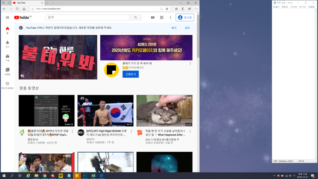
Task: Click Windows (CRLF) in Notepad status bar
Action: pos(286,161)
